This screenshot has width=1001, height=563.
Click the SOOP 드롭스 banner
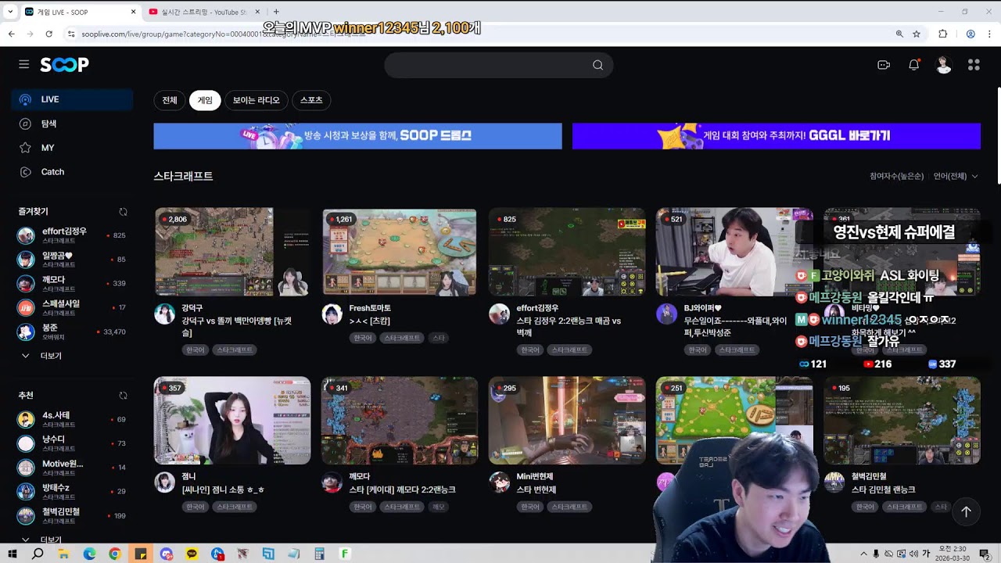tap(357, 136)
